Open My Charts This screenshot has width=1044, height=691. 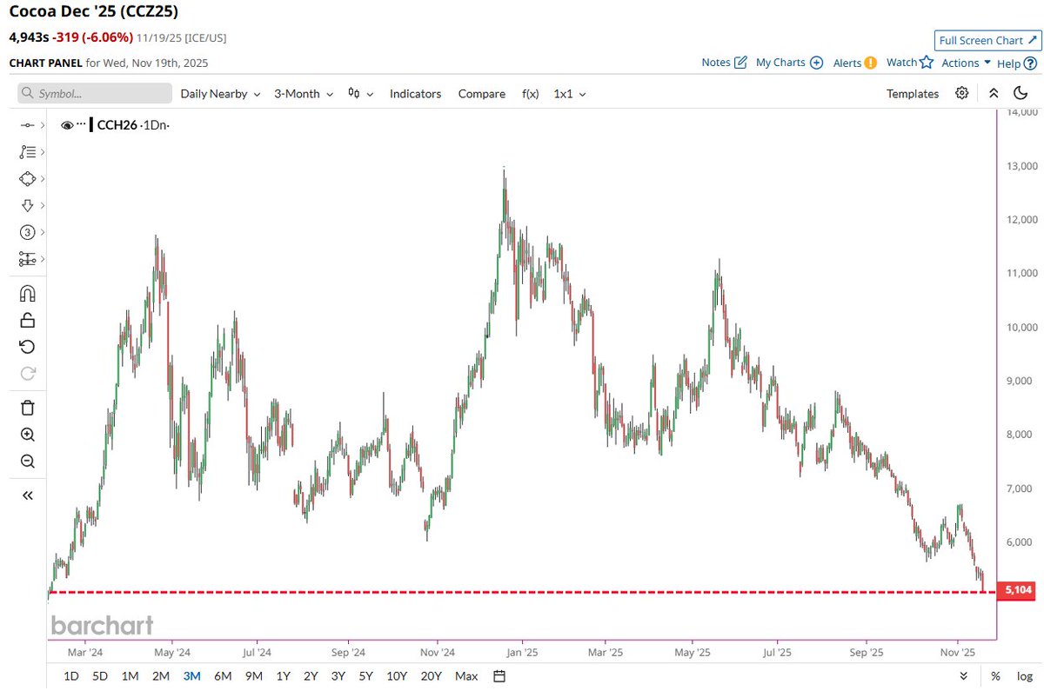tap(789, 63)
